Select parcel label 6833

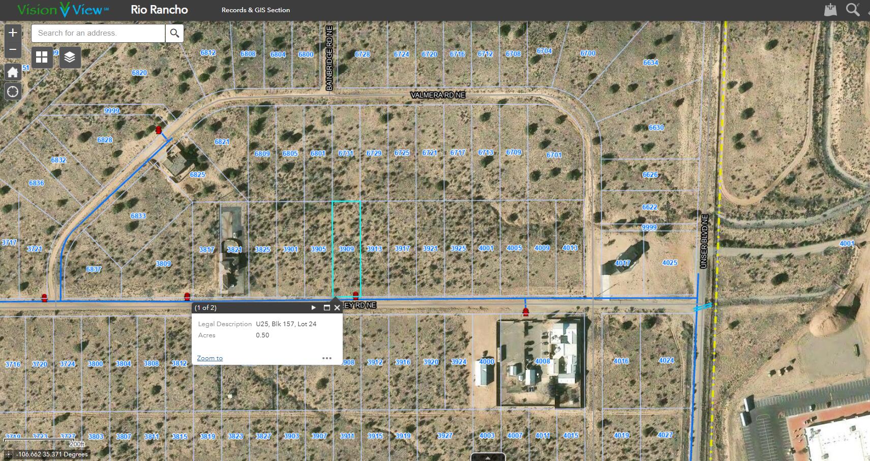tap(138, 216)
